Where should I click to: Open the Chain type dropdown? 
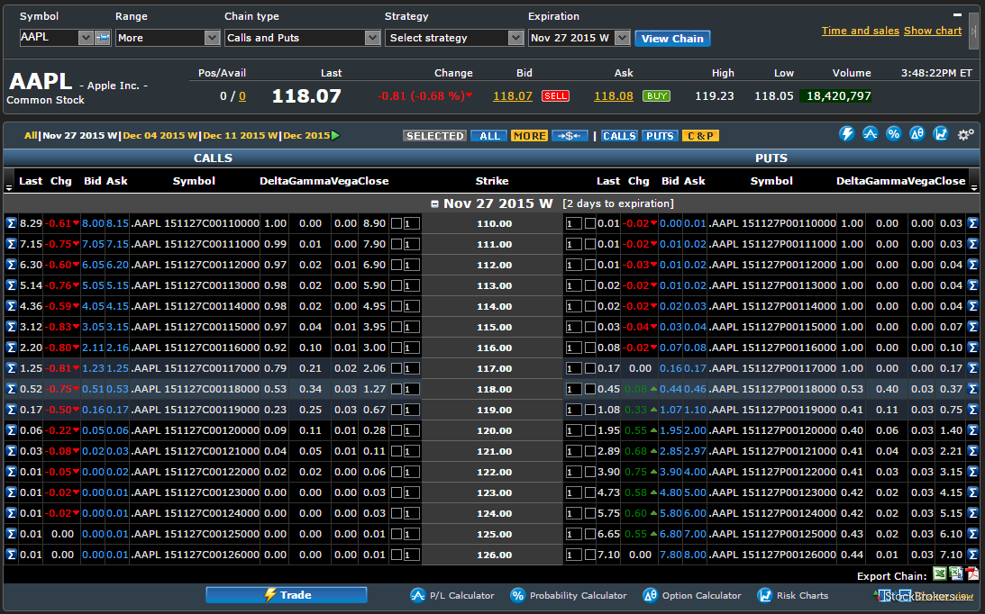(303, 38)
